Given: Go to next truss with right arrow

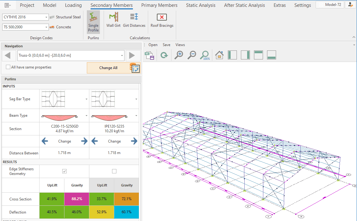Looking at the screenshot, I should tap(132, 56).
